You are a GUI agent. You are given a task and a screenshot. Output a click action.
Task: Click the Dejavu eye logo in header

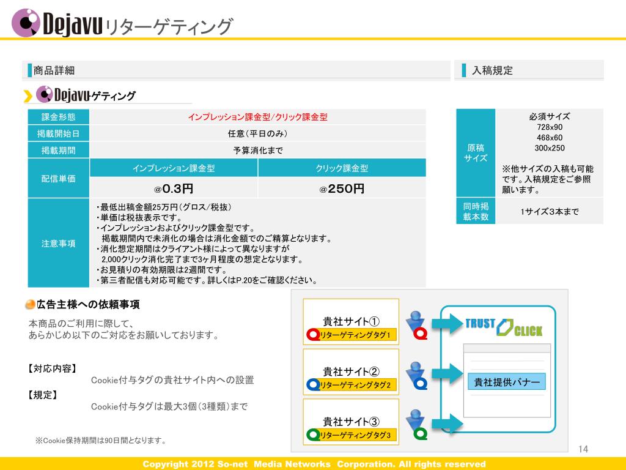pyautogui.click(x=26, y=23)
